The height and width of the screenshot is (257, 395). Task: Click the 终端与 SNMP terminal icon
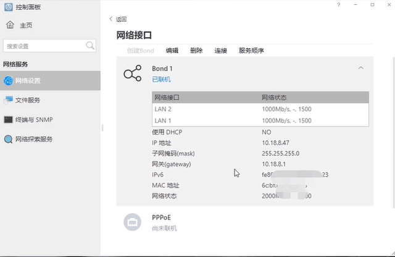click(8, 120)
